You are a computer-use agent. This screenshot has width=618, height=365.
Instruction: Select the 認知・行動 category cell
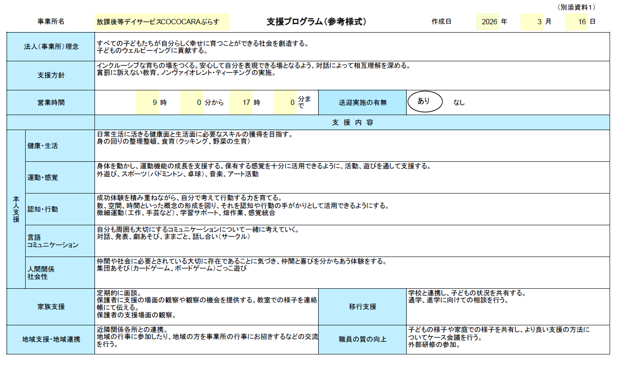click(60, 209)
